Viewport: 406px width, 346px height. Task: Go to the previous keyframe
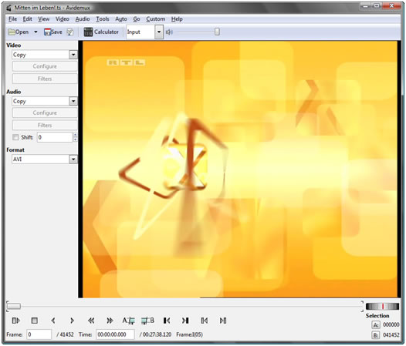coord(91,321)
